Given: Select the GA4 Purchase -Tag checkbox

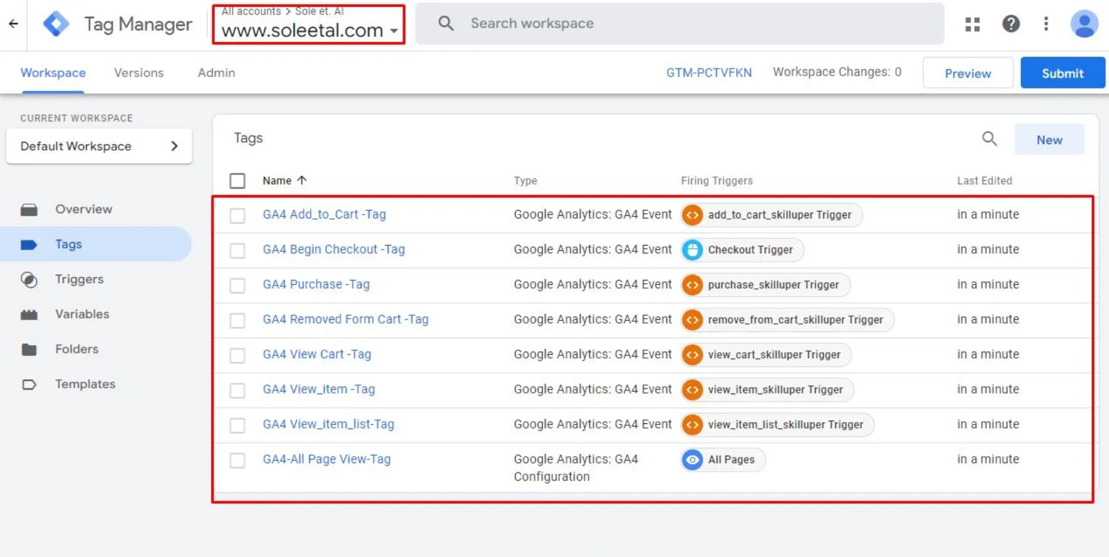Looking at the screenshot, I should (x=237, y=285).
